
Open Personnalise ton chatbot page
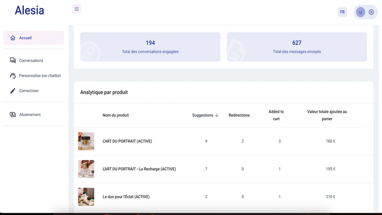tap(33, 75)
